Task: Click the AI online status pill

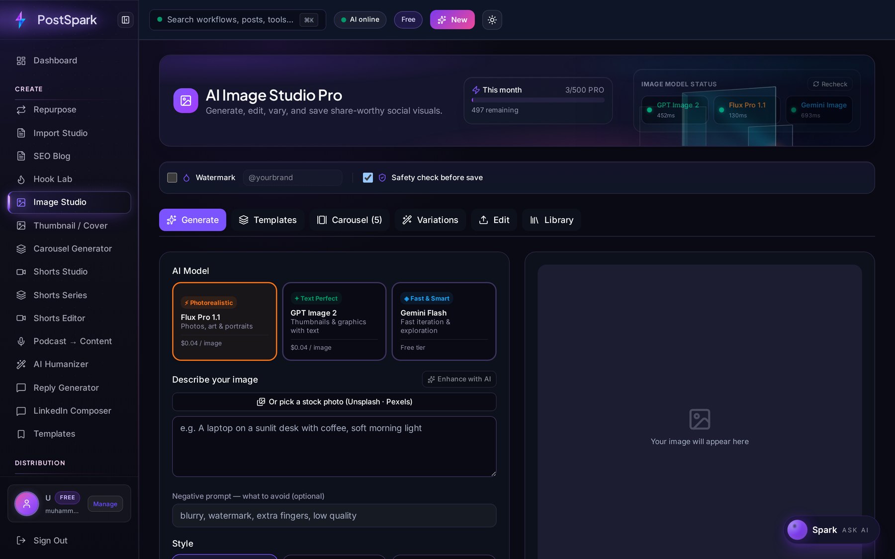Action: 360,20
